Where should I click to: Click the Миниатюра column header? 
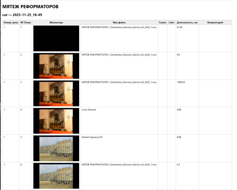56,22
